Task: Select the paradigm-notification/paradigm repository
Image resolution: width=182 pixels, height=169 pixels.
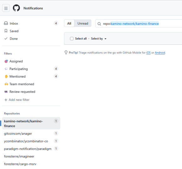Action: click(x=28, y=149)
